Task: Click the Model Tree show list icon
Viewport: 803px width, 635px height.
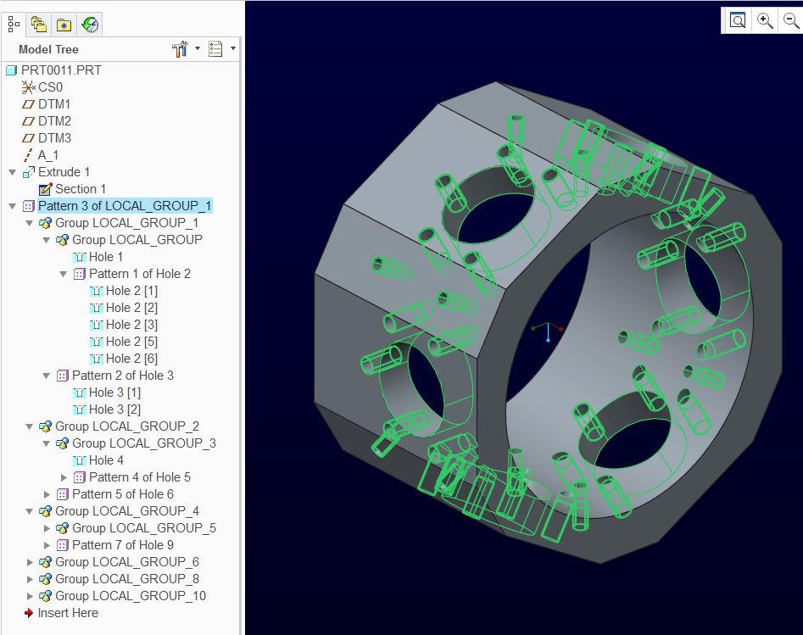Action: pyautogui.click(x=215, y=49)
